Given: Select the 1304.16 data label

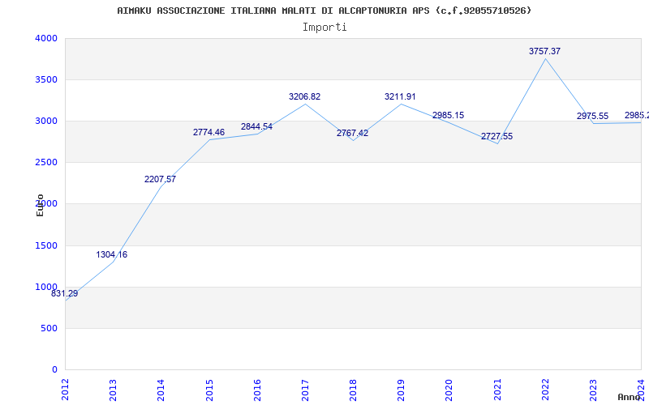Looking at the screenshot, I should (112, 254).
